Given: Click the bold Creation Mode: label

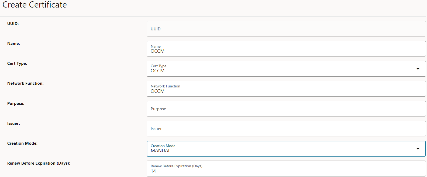Looking at the screenshot, I should point(22,143).
